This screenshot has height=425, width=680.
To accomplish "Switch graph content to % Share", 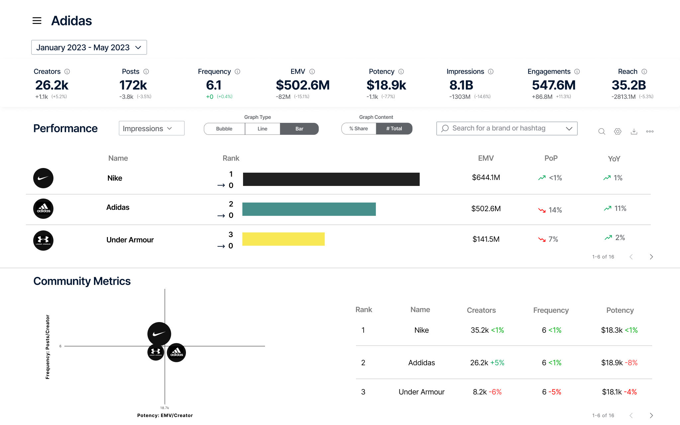I will [359, 129].
